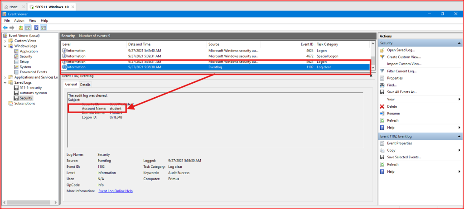Click the Forward arrow in the toolbar
Screen dimensions: 464x209
pyautogui.click(x=12, y=28)
